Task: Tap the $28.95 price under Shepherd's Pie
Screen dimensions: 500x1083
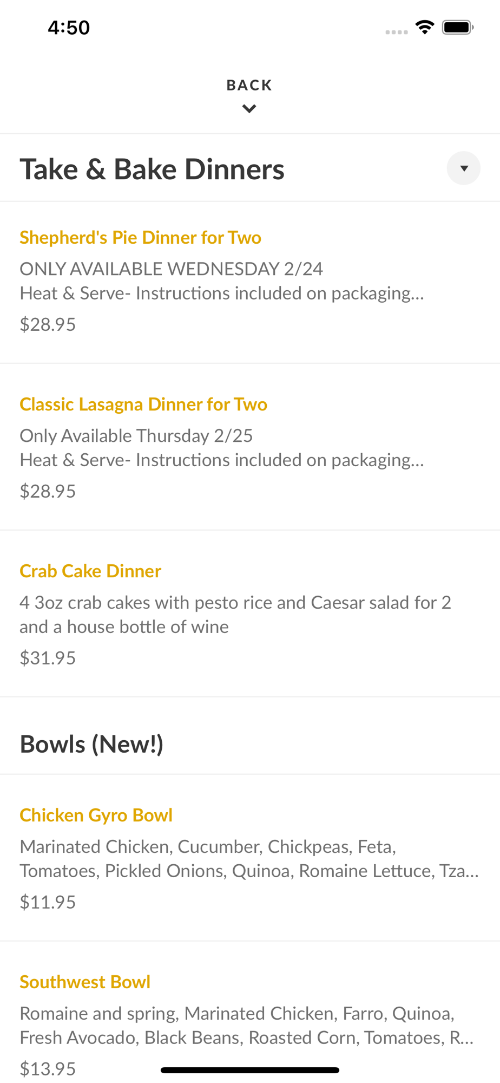Action: tap(48, 324)
